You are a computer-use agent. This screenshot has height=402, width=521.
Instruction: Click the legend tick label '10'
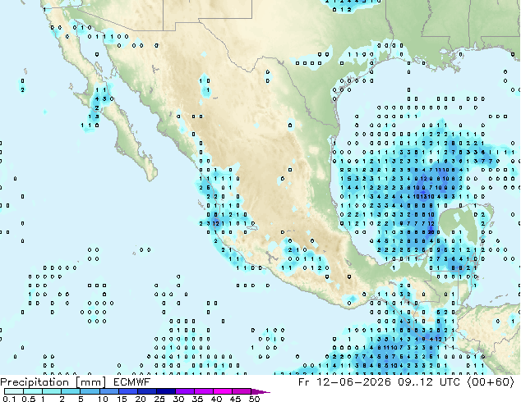coord(103,399)
